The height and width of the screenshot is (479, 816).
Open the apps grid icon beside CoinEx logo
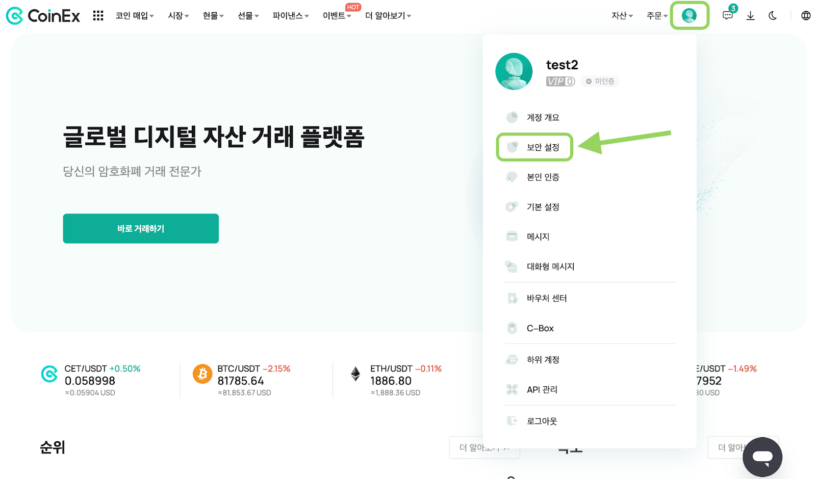pyautogui.click(x=98, y=16)
